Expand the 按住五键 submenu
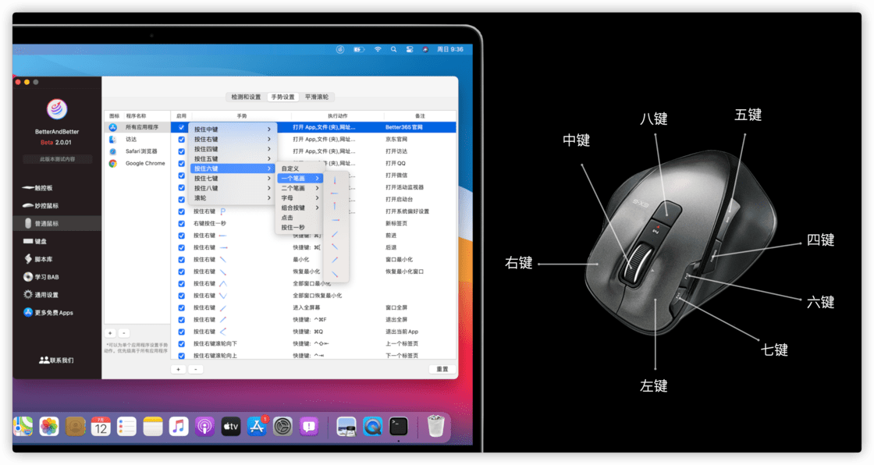Screen dimensions: 874x465 pyautogui.click(x=232, y=159)
